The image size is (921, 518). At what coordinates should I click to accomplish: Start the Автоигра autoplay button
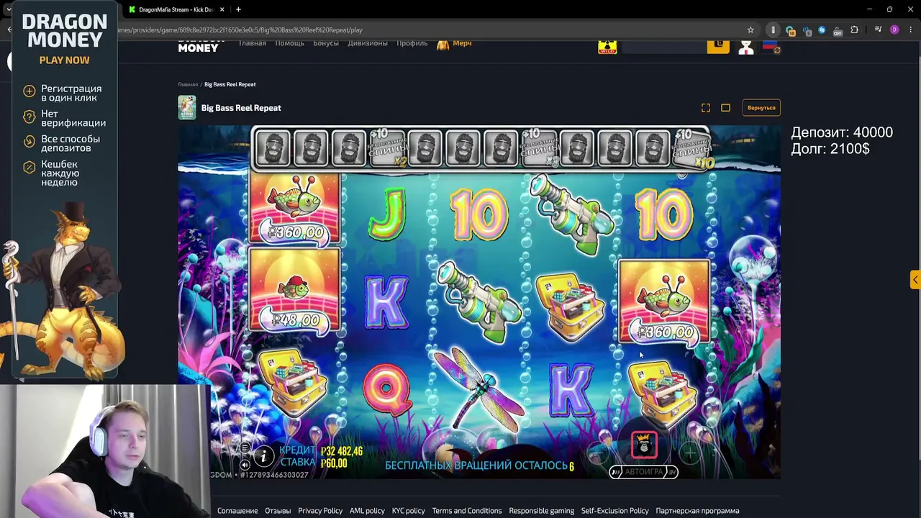click(x=644, y=472)
